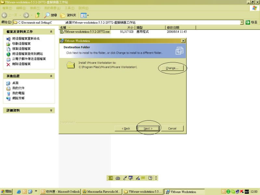Image resolution: width=260 pixels, height=195 pixels.
Task: Click the keyboard icon on the language bar
Action: (x=118, y=178)
